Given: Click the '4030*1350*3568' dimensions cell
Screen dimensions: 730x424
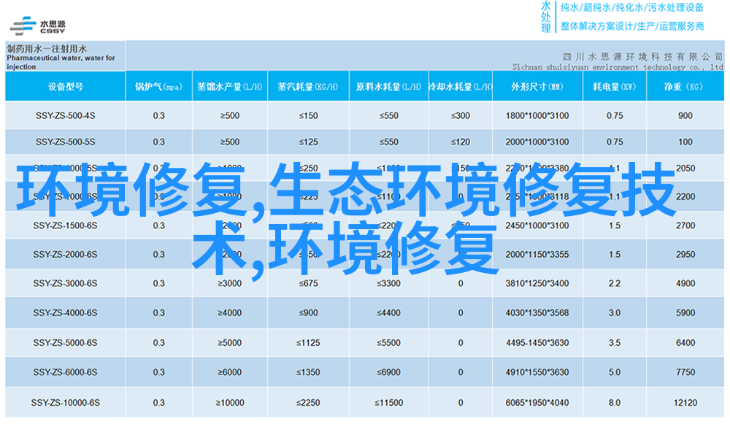Looking at the screenshot, I should (x=537, y=313).
